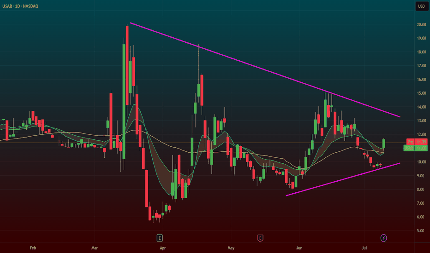Click the purple lightning bolt event icon
Image resolution: width=430 pixels, height=253 pixels.
coord(383,238)
